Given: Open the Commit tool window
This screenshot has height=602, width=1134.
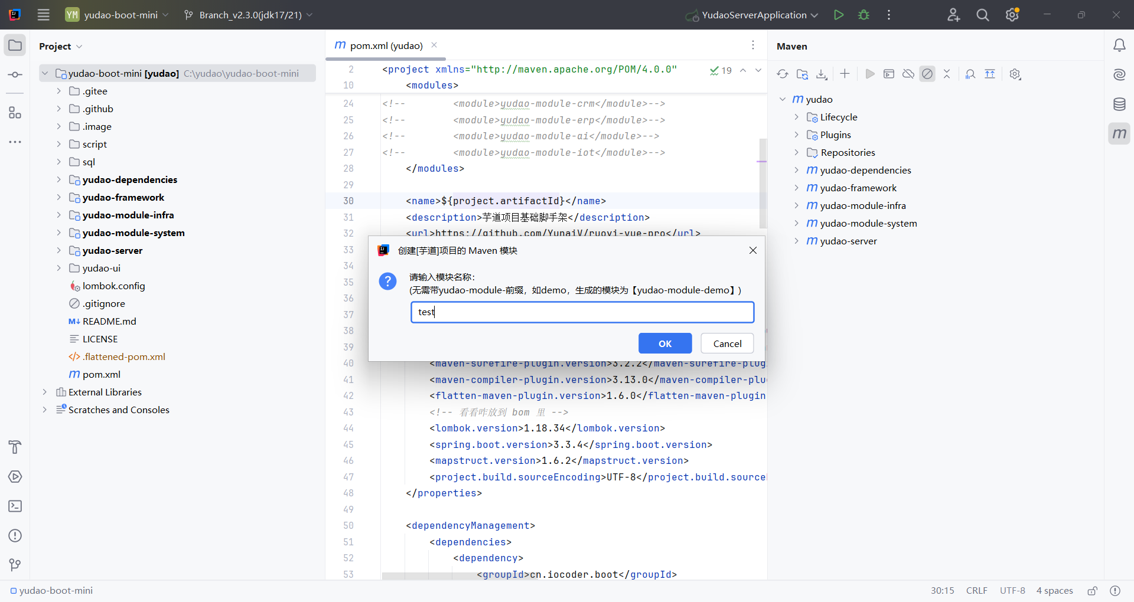Looking at the screenshot, I should pyautogui.click(x=15, y=75).
